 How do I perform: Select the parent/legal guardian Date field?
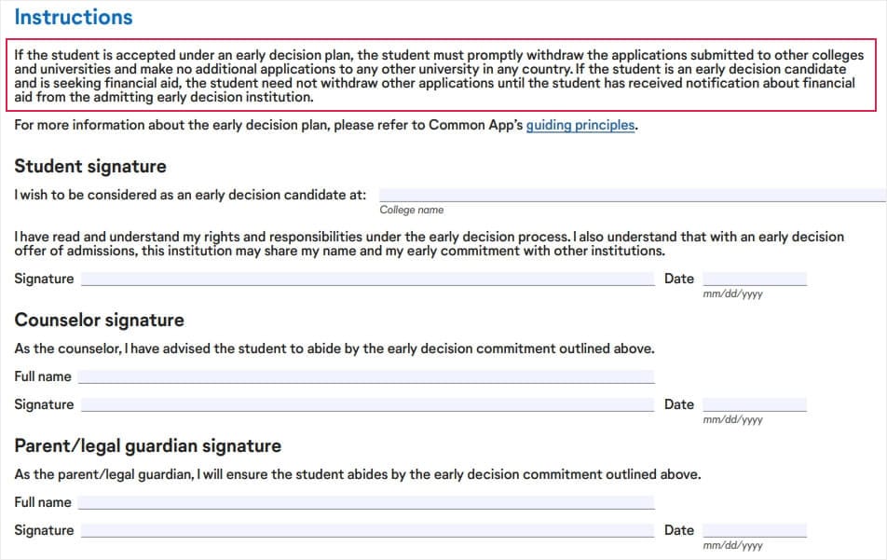tap(754, 530)
